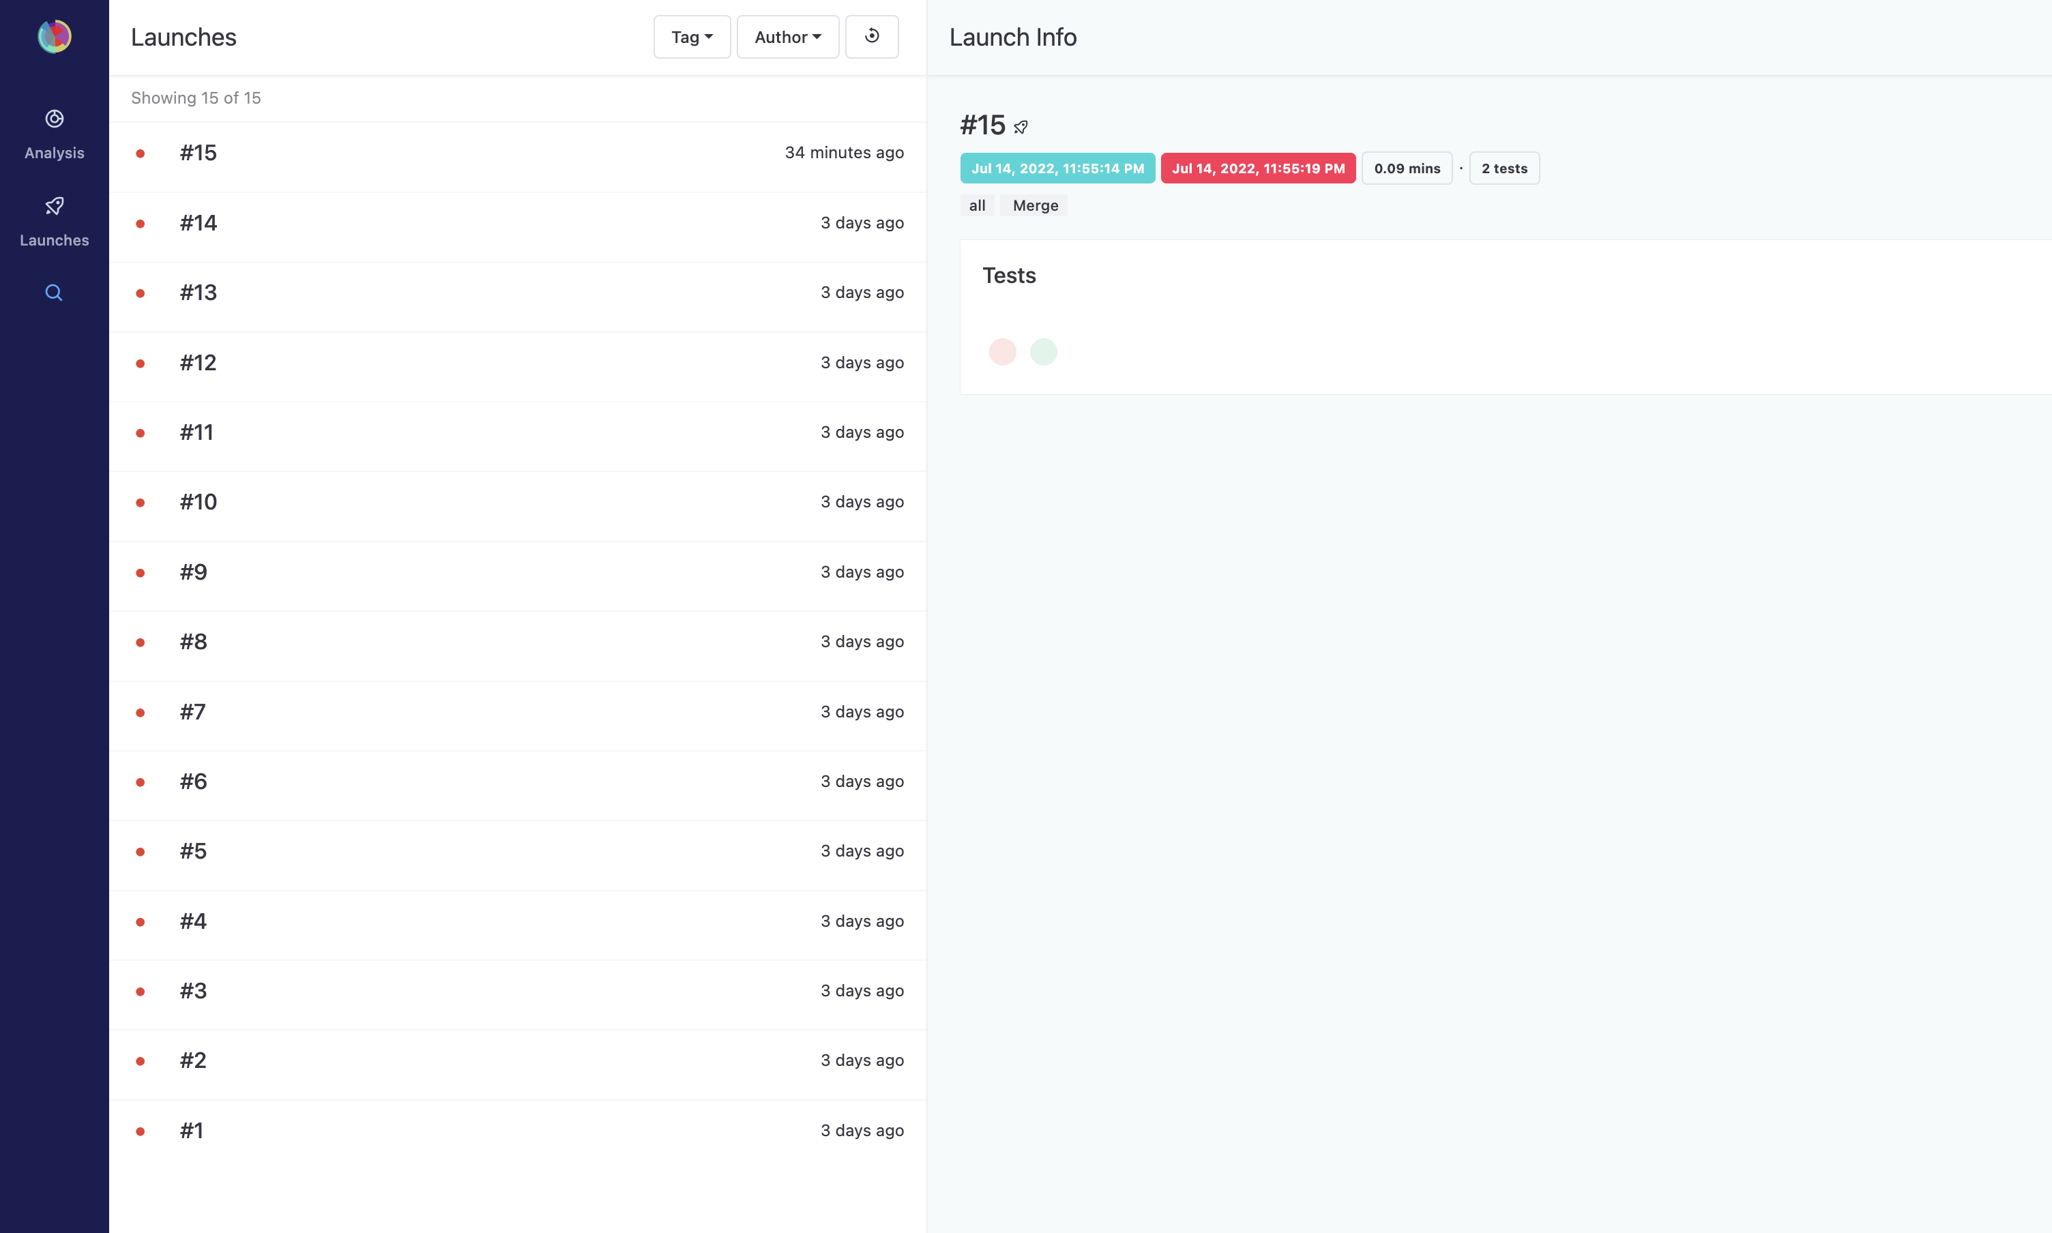Click the 'Launches' panel title
The width and height of the screenshot is (2052, 1233).
pyautogui.click(x=184, y=38)
